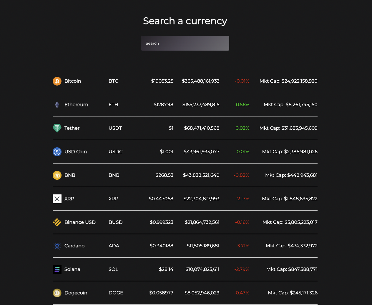Click the Solana logo icon
The height and width of the screenshot is (305, 372).
pos(57,269)
